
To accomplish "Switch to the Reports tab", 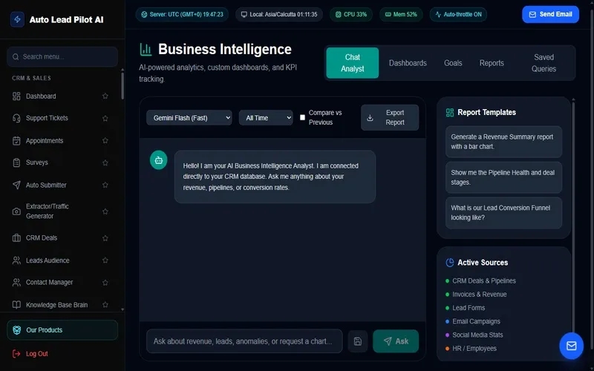I will (492, 63).
